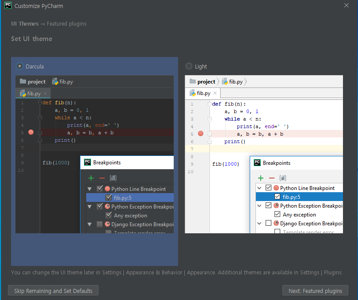Toggle Any exception checkbox in Darcula preview
This screenshot has width=358, height=300.
click(x=109, y=215)
